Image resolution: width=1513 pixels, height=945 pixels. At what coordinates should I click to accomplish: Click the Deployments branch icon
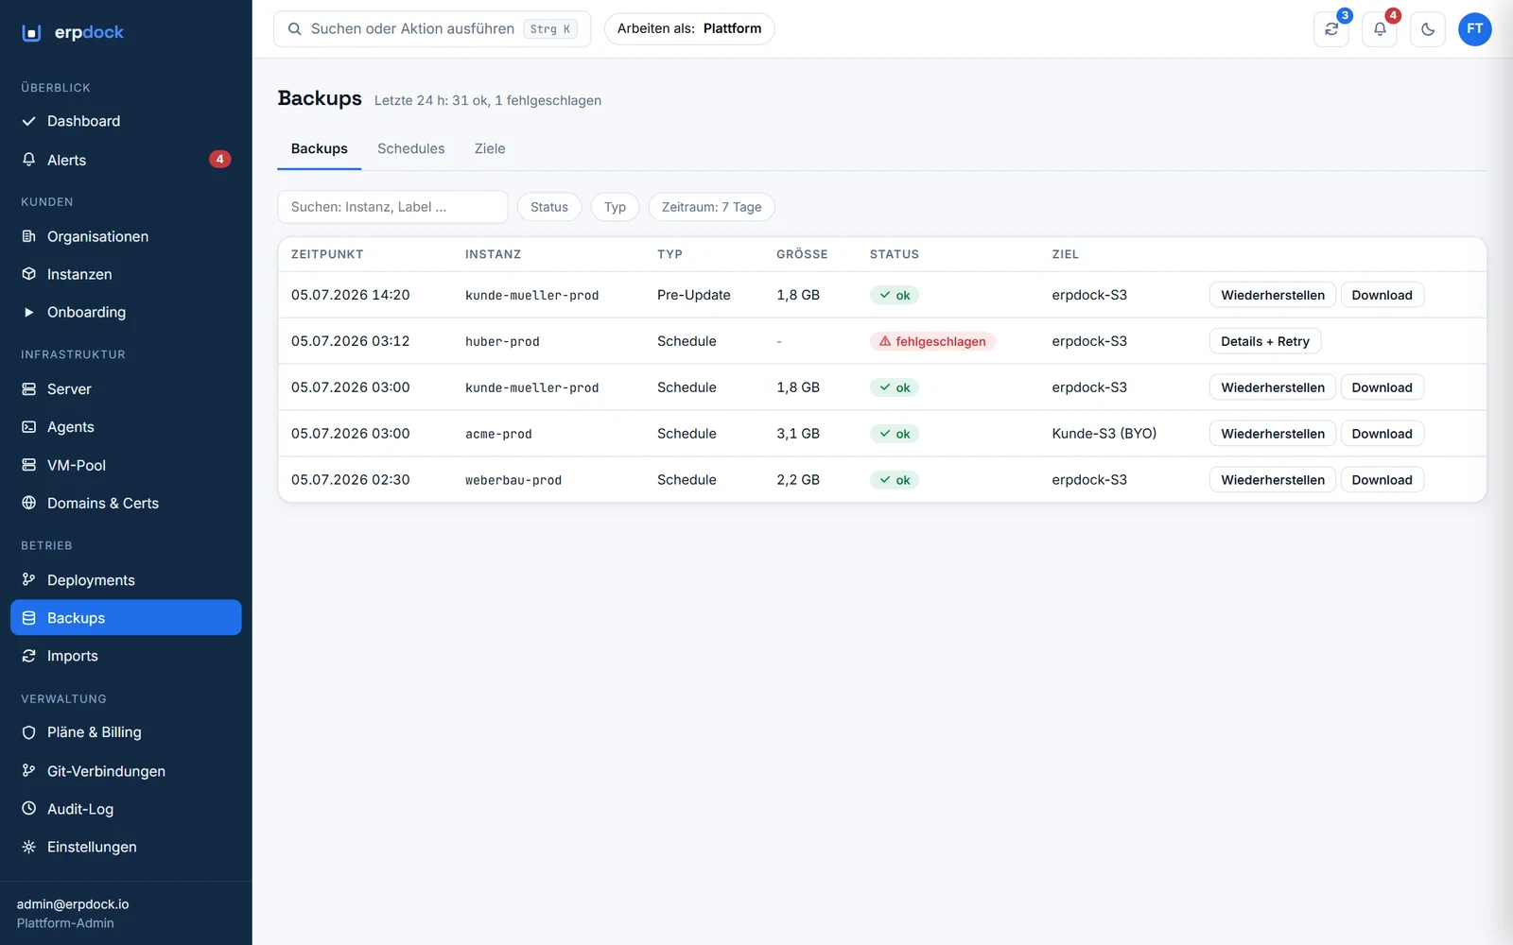(29, 580)
